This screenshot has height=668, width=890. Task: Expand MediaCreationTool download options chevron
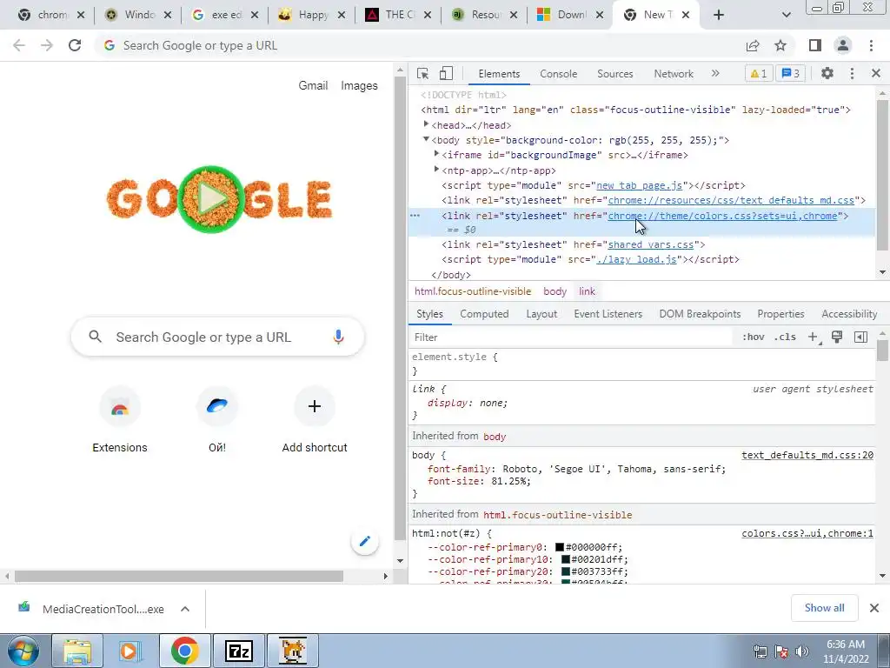pos(185,609)
